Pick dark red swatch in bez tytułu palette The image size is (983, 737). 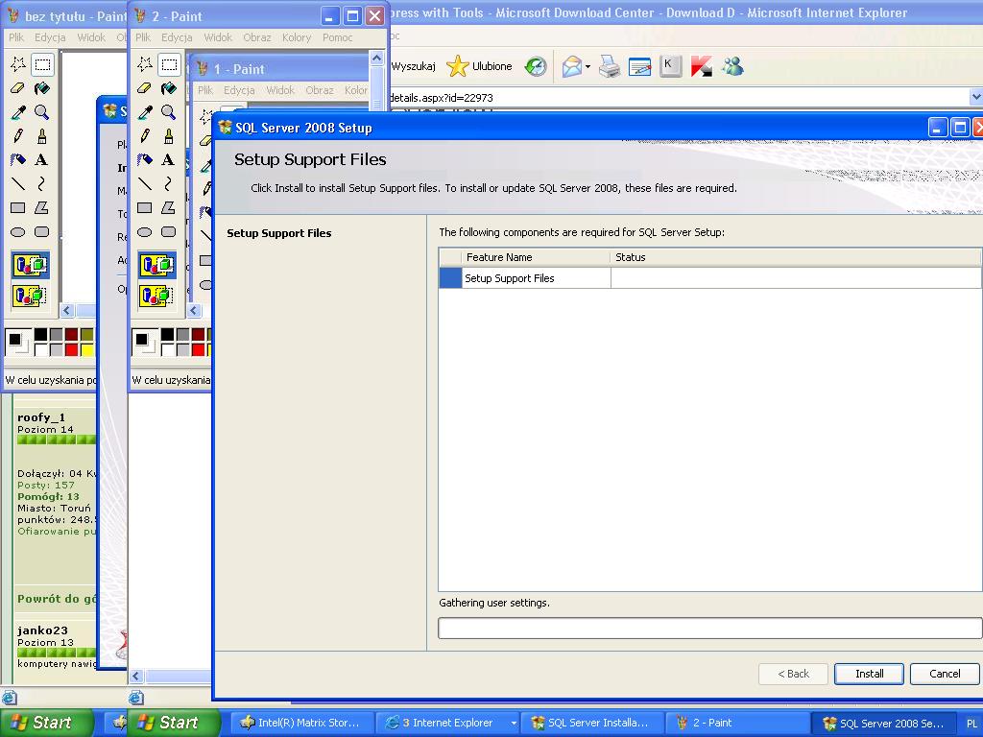(x=71, y=335)
